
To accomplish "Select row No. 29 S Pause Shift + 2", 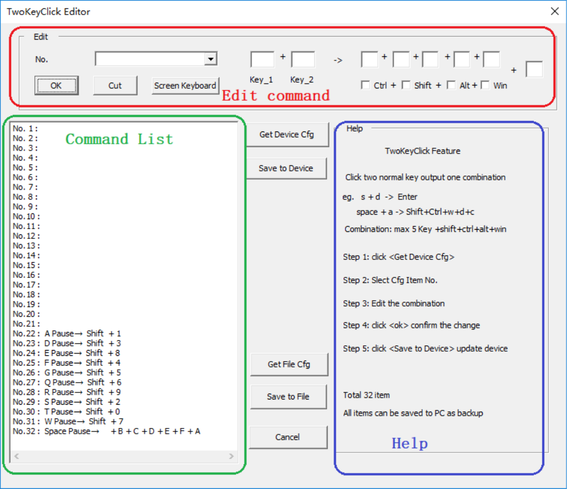I will [124, 402].
